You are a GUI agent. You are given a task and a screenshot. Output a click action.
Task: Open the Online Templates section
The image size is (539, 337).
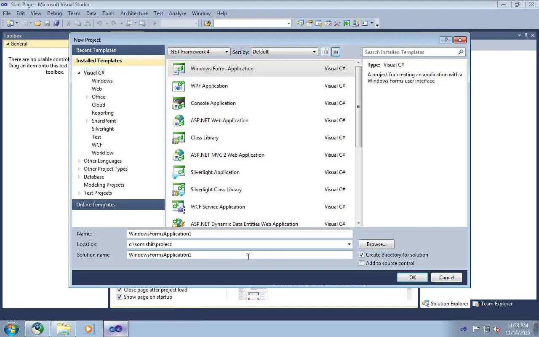[x=118, y=205]
